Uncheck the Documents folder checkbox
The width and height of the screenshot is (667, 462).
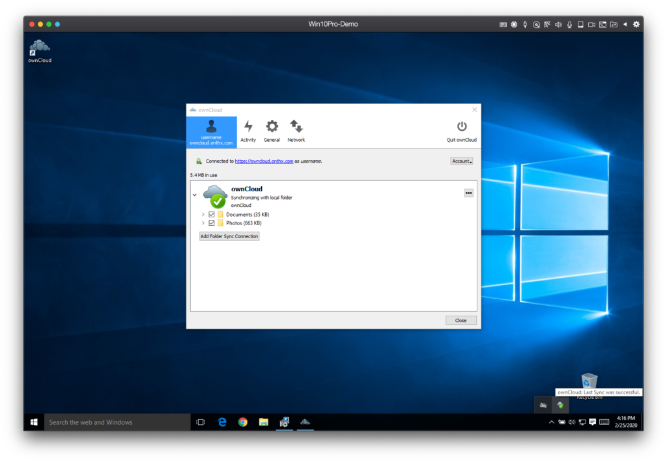(x=212, y=215)
